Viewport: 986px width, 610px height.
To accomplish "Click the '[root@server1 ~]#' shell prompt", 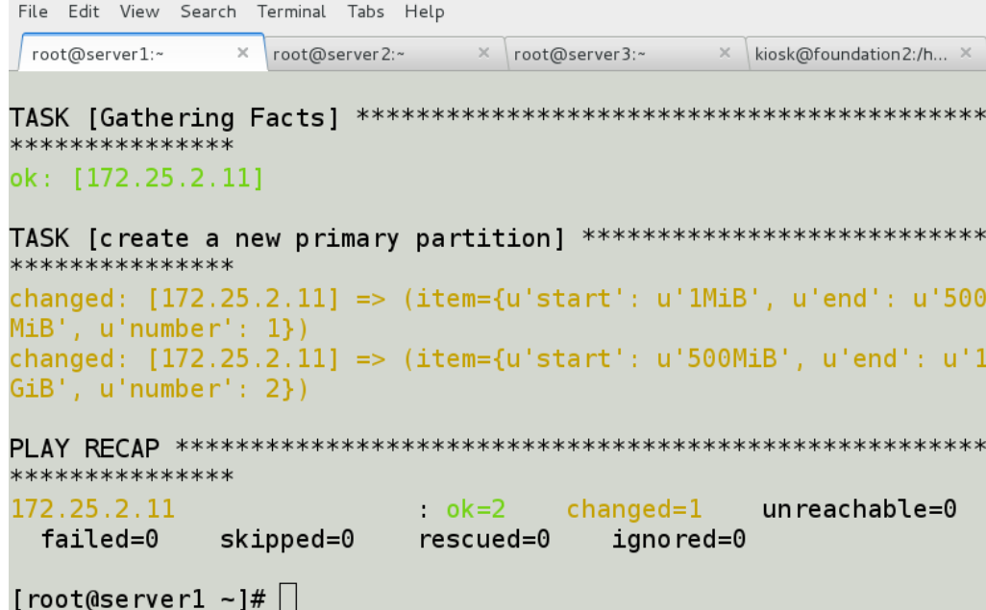I will click(139, 598).
